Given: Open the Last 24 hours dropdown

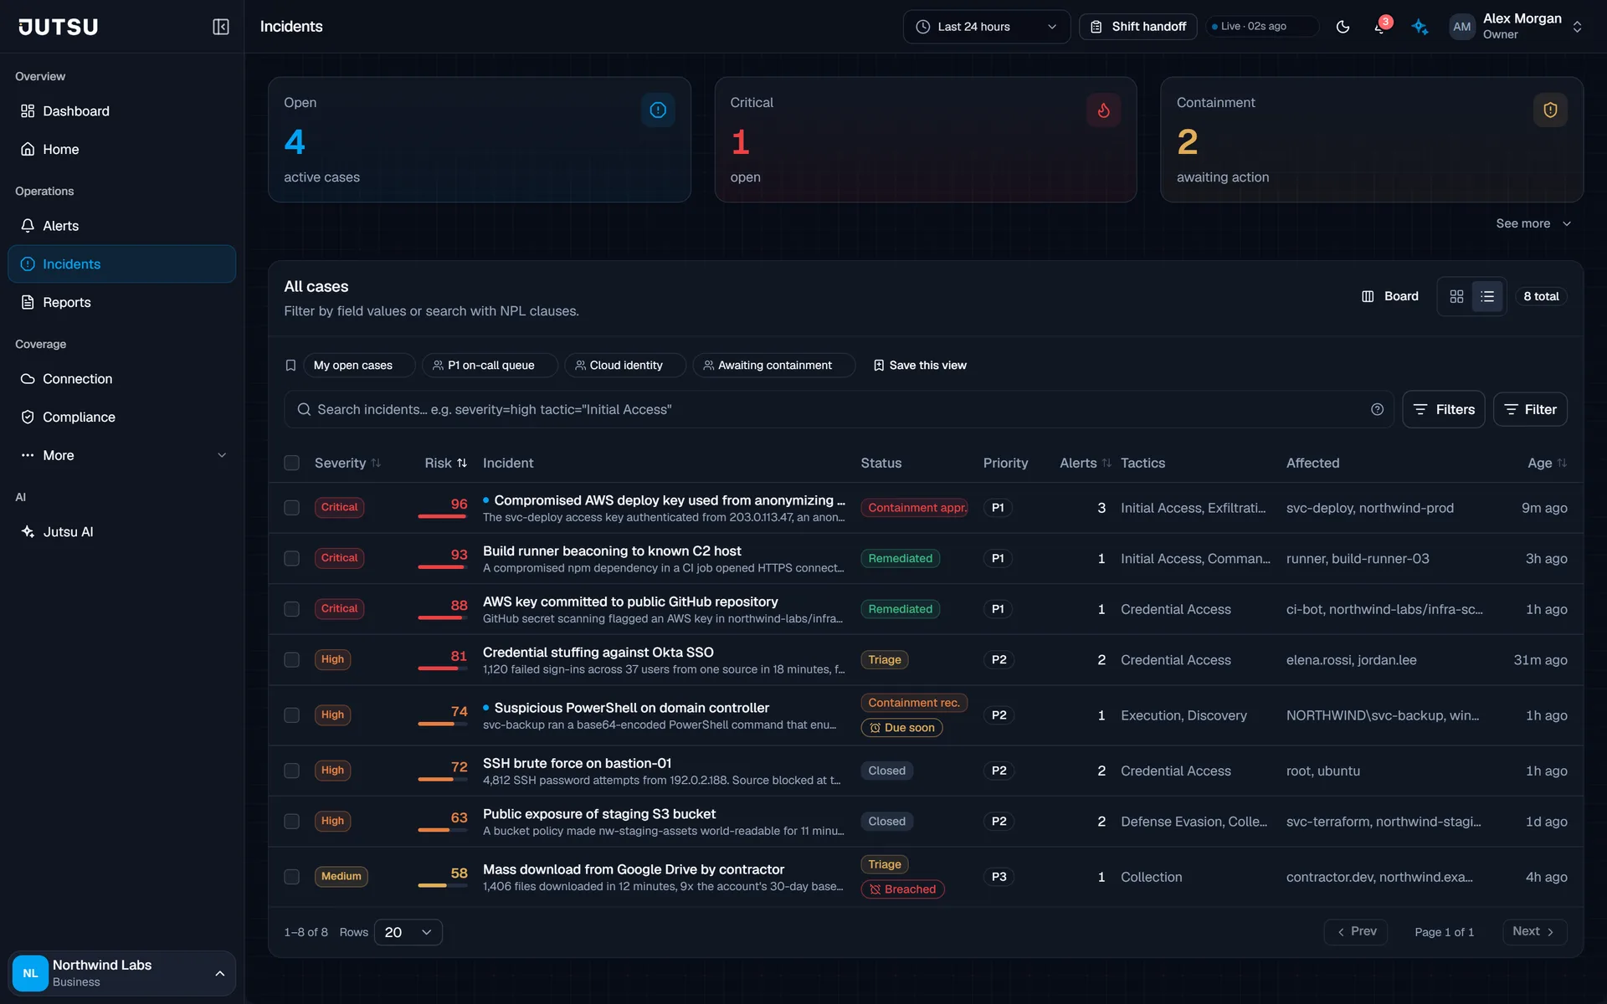Looking at the screenshot, I should pos(986,27).
